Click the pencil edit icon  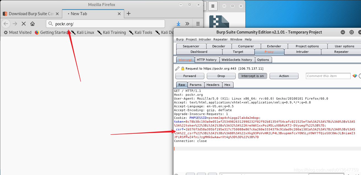(177, 69)
